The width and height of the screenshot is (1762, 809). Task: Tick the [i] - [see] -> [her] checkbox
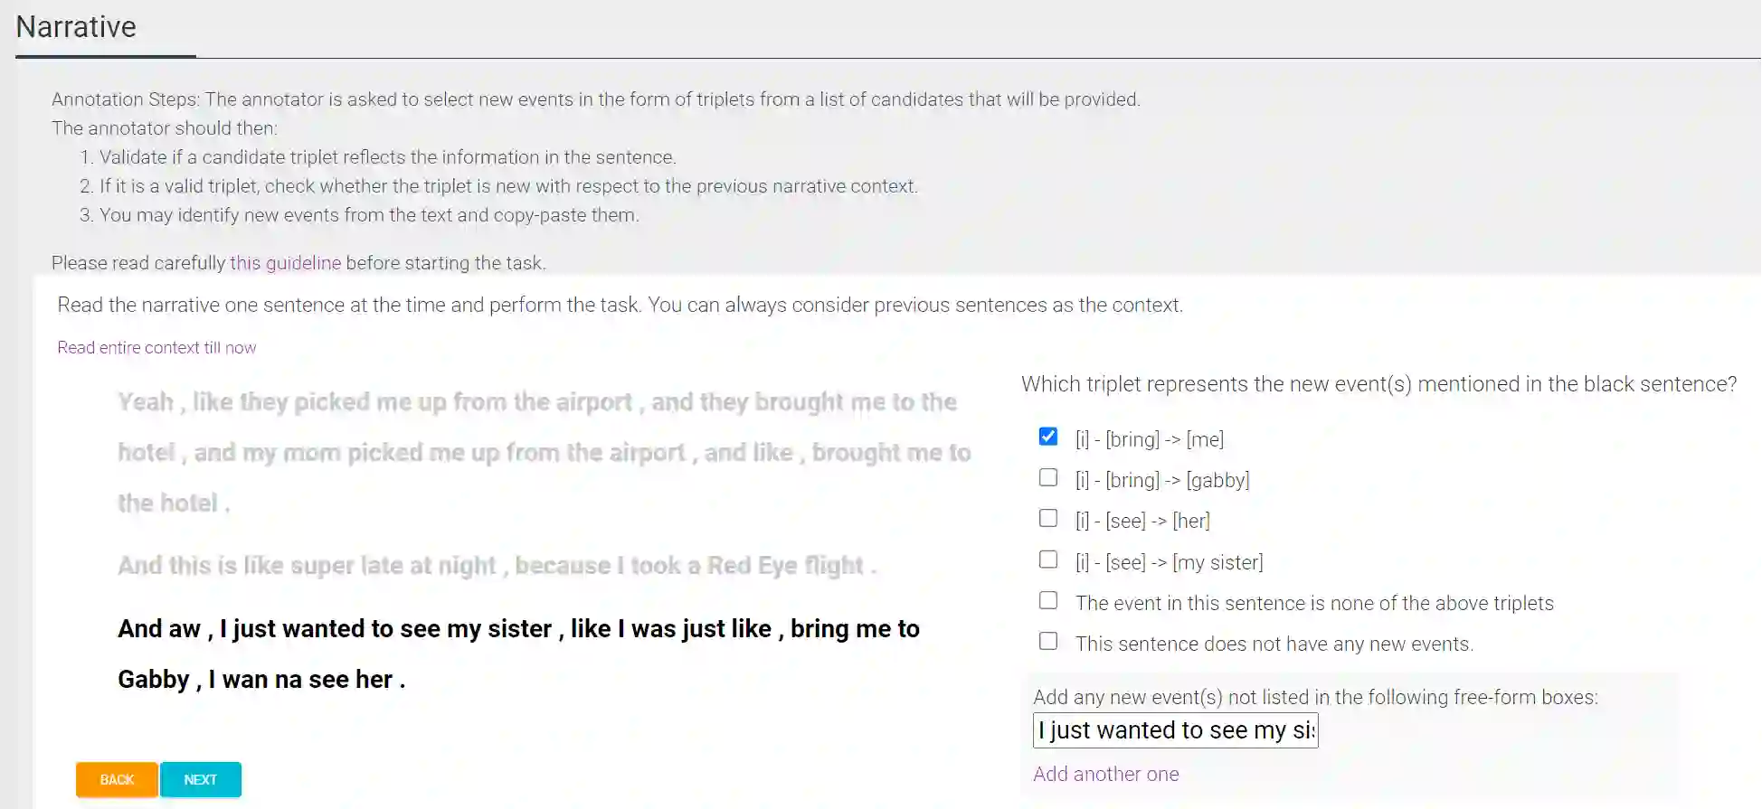[1047, 519]
